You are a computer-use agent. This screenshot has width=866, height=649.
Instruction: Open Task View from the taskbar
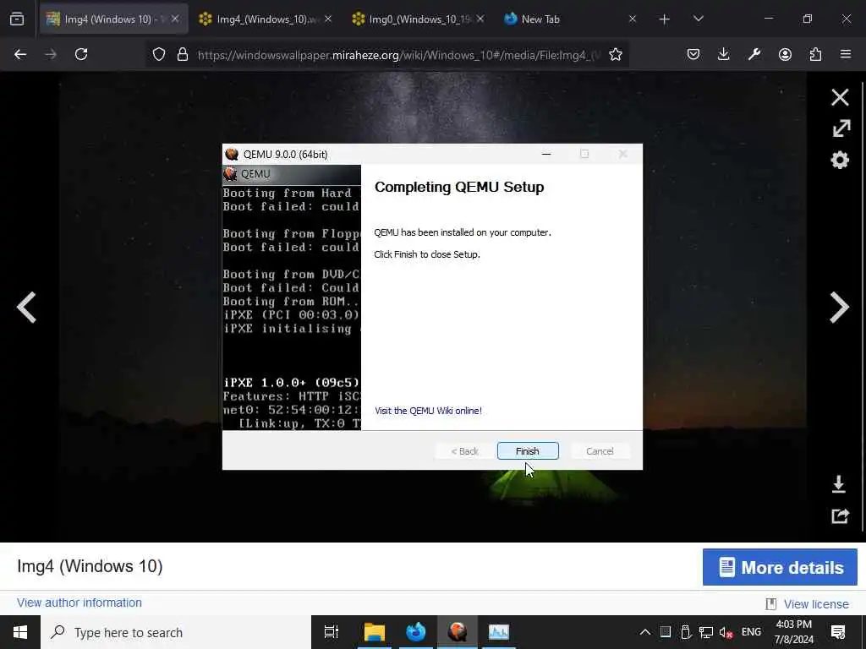(332, 632)
